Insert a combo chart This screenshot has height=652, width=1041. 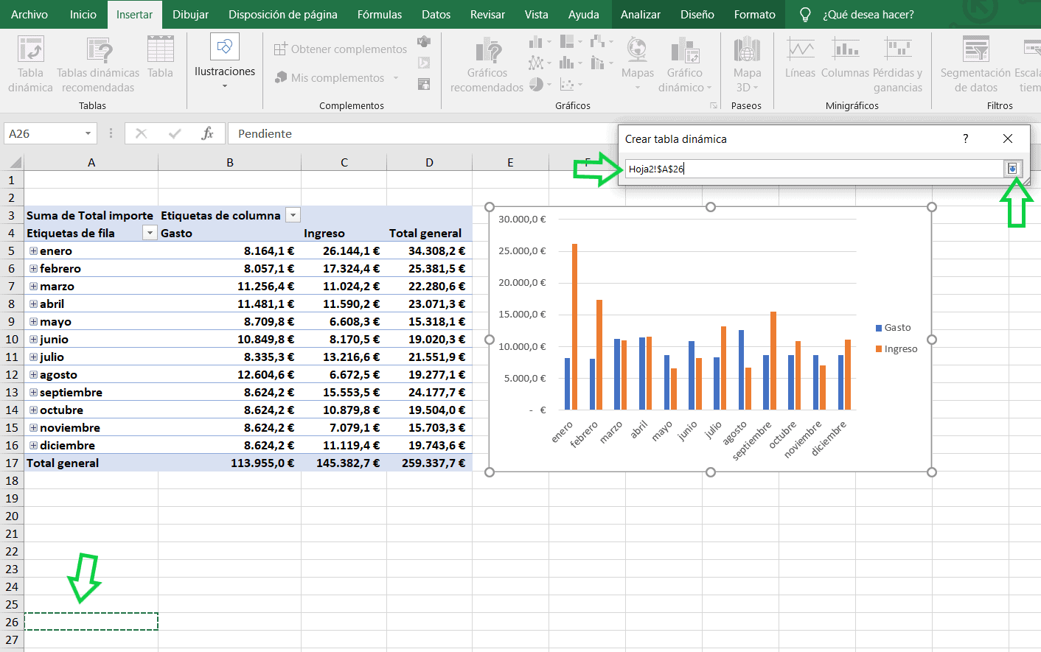click(x=598, y=63)
